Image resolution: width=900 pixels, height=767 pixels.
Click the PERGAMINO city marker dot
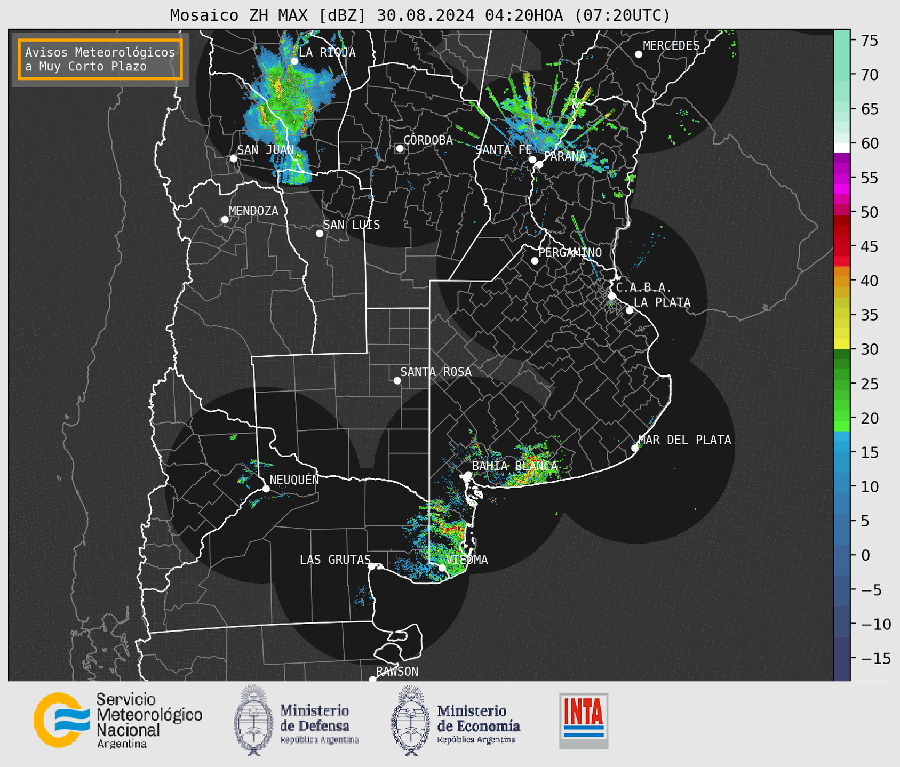(535, 261)
